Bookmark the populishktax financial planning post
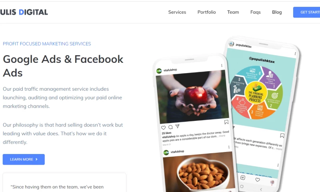 [282, 136]
